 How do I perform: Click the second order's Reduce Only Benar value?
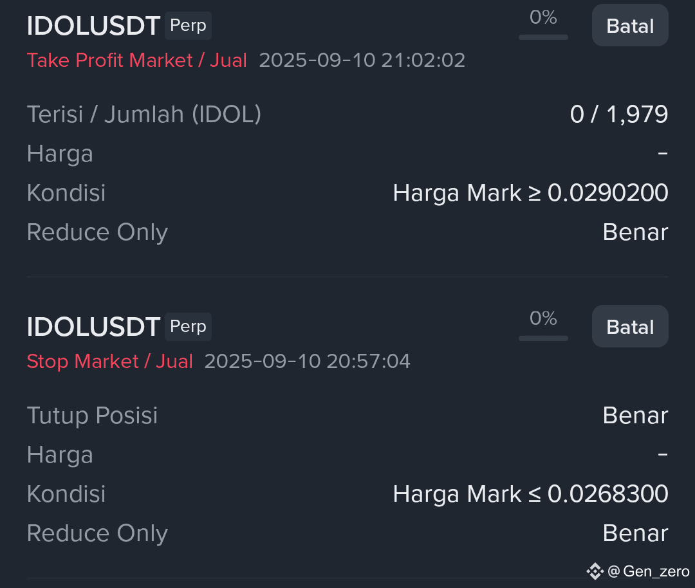(x=635, y=533)
